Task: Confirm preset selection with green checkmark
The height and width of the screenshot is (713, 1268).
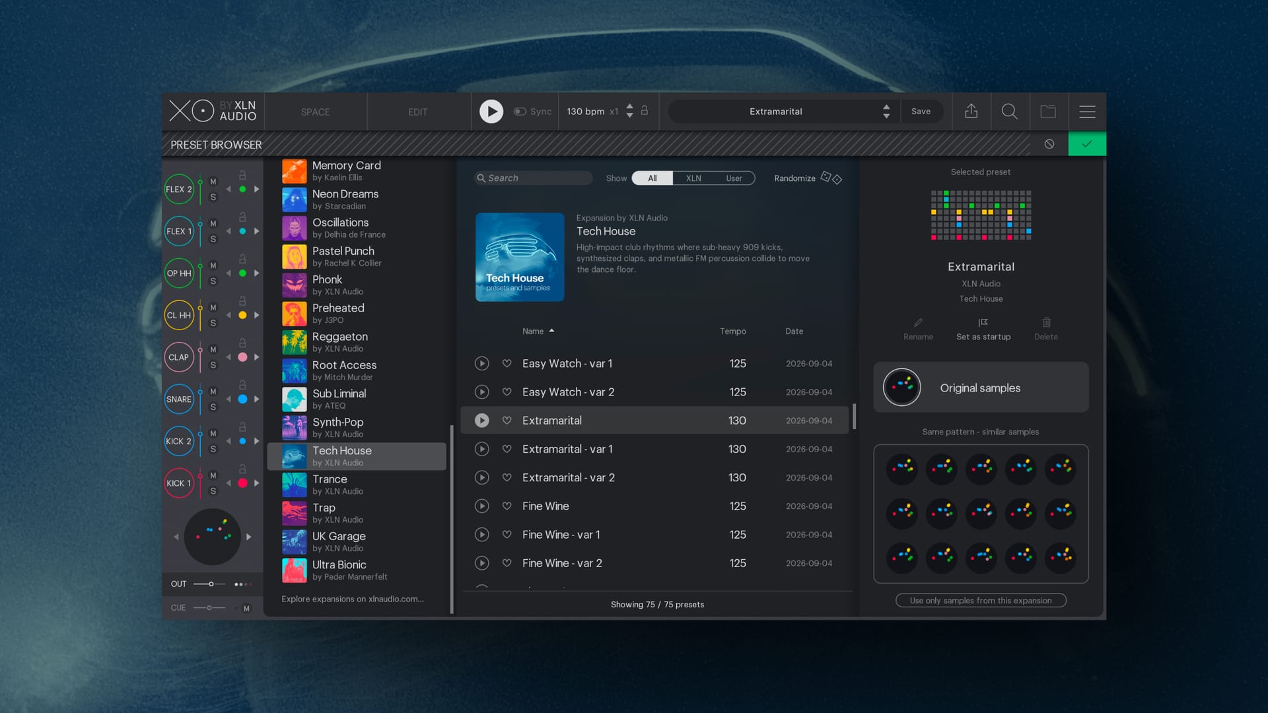Action: point(1087,144)
